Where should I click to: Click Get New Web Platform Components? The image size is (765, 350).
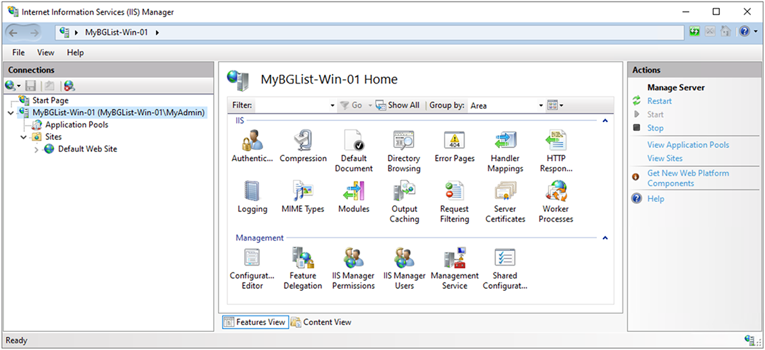tap(688, 179)
